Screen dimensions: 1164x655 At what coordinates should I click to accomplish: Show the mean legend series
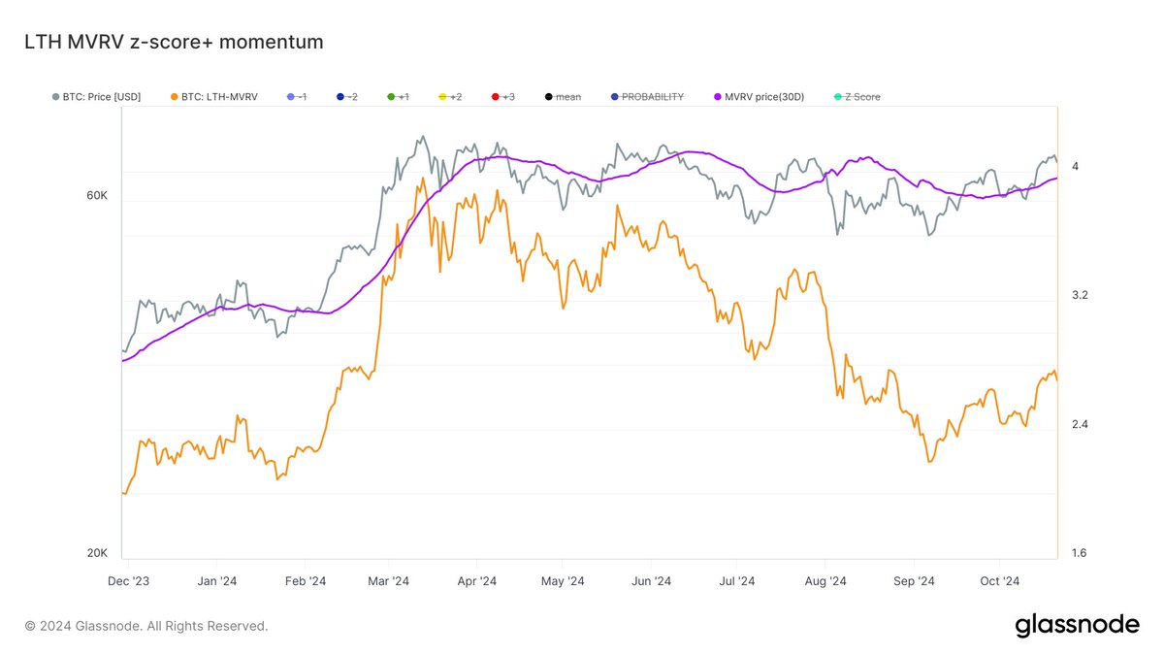pyautogui.click(x=563, y=97)
